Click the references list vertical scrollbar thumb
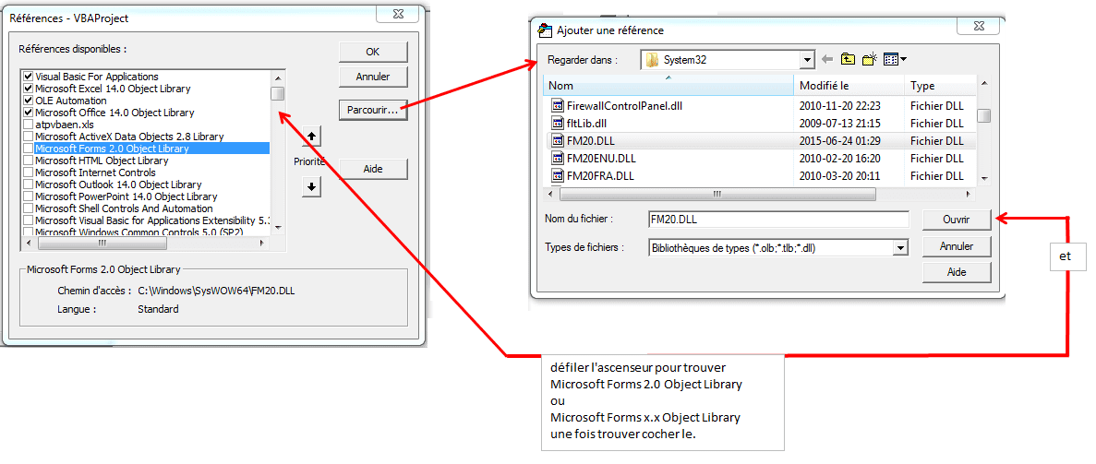The width and height of the screenshot is (1096, 464). click(x=278, y=94)
